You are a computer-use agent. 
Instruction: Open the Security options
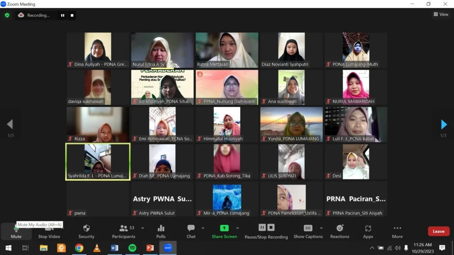tap(86, 231)
